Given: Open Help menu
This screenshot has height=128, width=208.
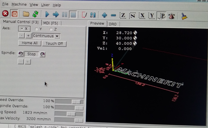Looking at the screenshot, I should pos(57,5).
